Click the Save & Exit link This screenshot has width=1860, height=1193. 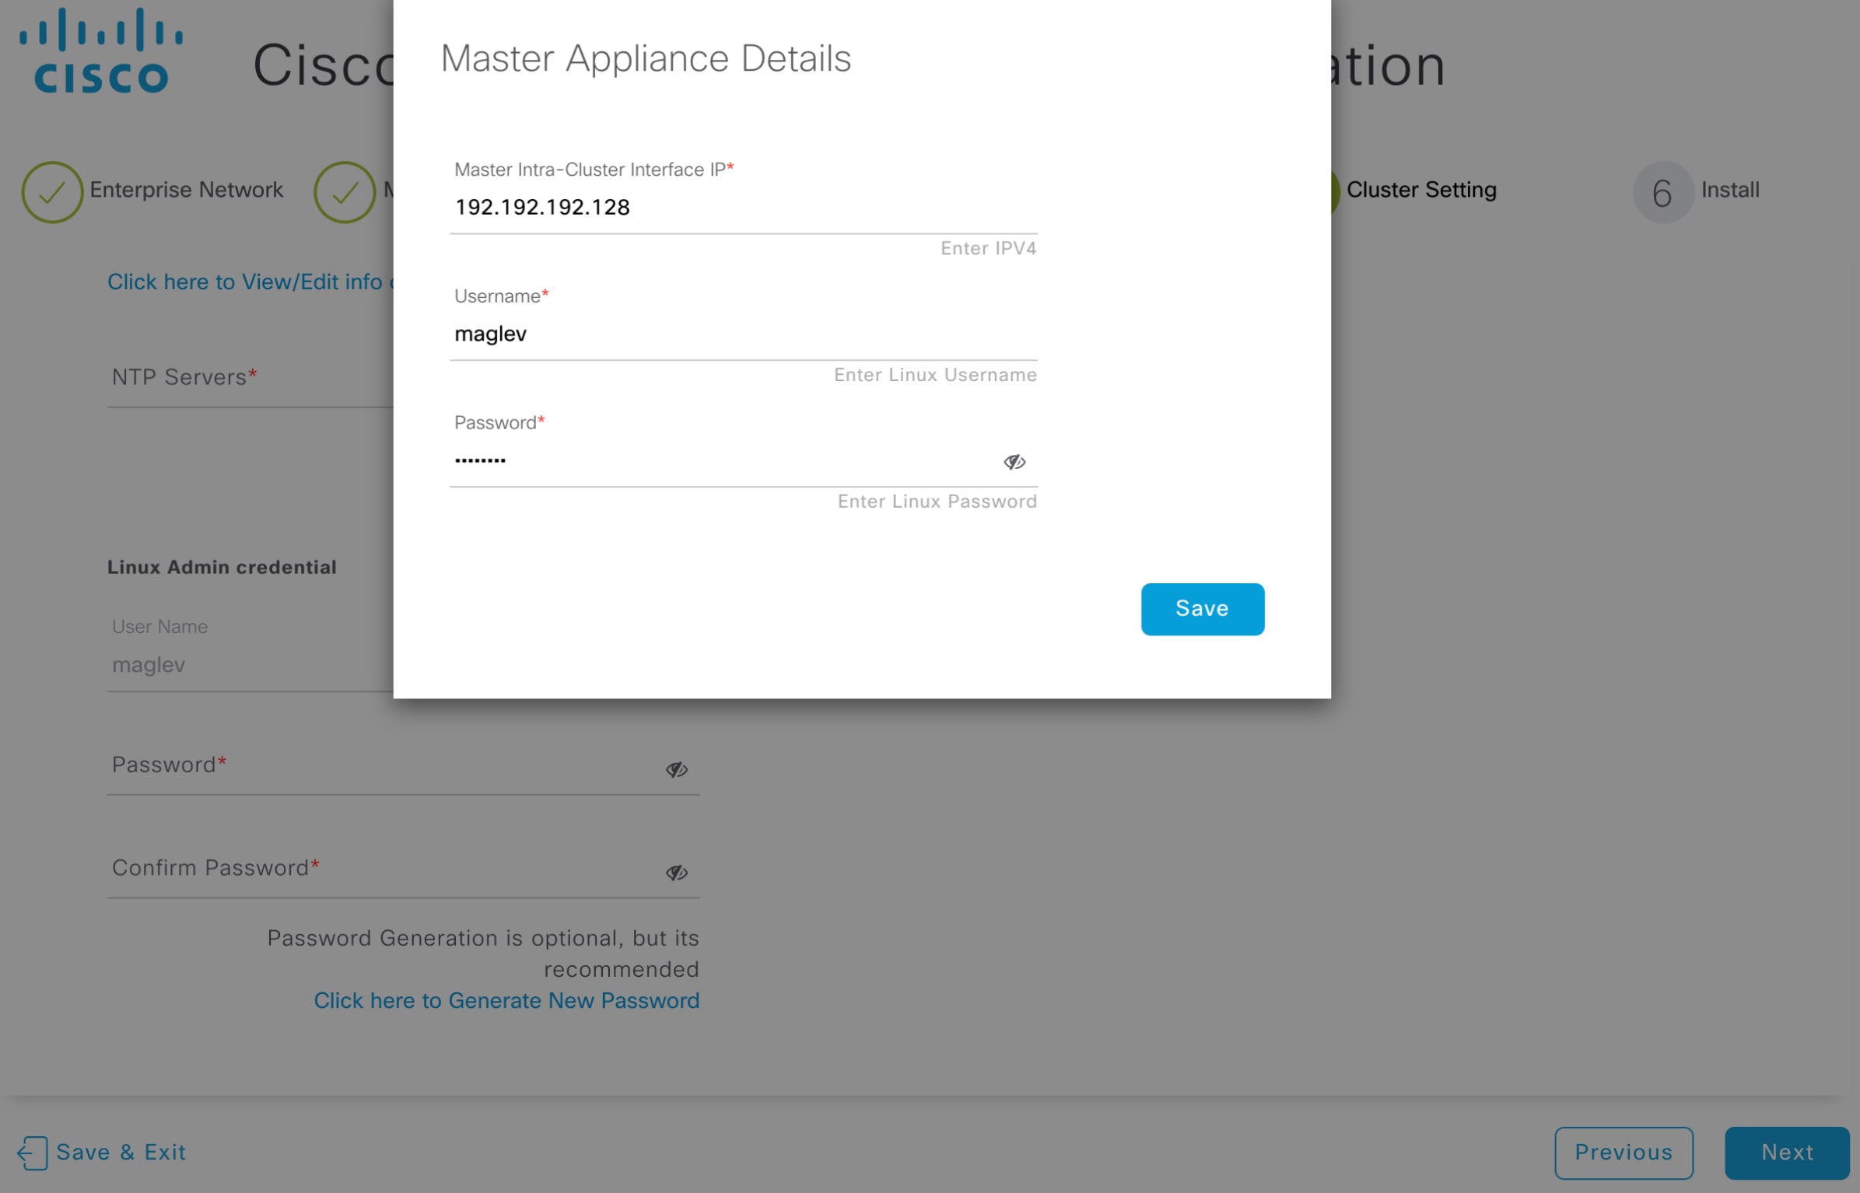pyautogui.click(x=121, y=1152)
